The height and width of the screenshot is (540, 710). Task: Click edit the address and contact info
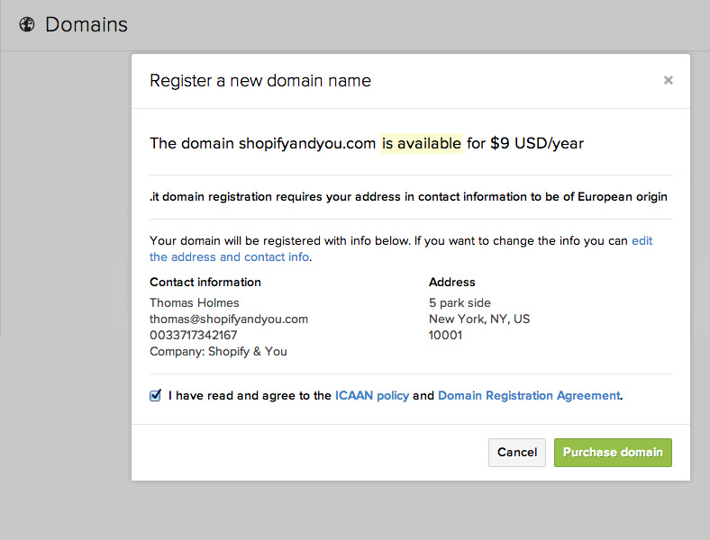(401, 248)
